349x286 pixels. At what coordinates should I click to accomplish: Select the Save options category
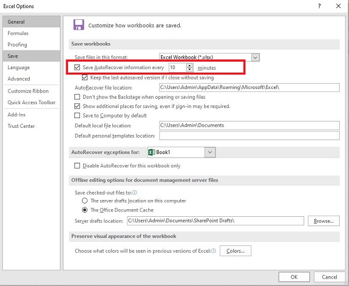[x=31, y=56]
